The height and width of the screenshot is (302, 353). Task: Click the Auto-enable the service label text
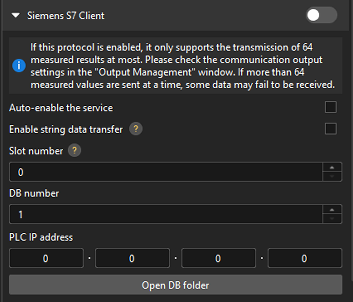(x=61, y=107)
